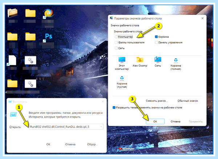Enable the Компьютер checkbox

116,37
